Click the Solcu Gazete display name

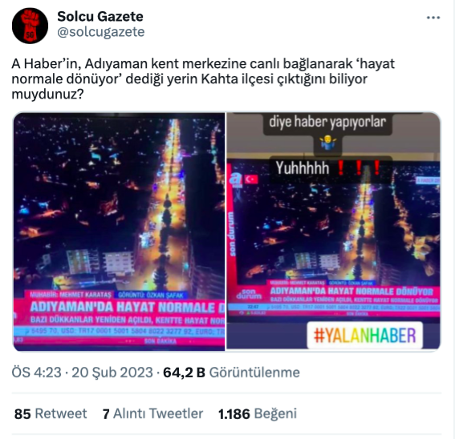[x=100, y=17]
